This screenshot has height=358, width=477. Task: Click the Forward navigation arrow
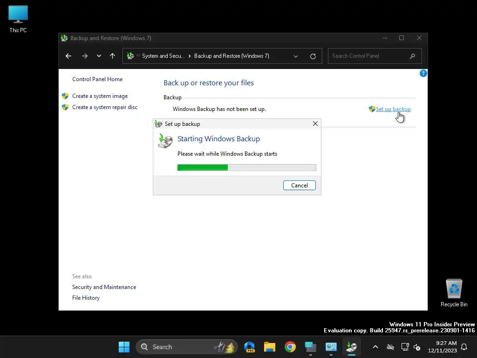point(85,56)
